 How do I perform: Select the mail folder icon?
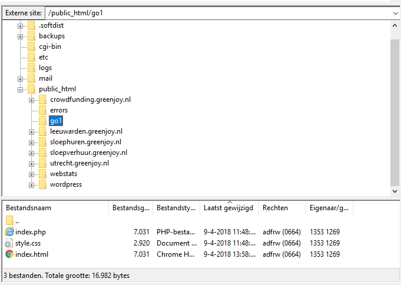point(31,78)
